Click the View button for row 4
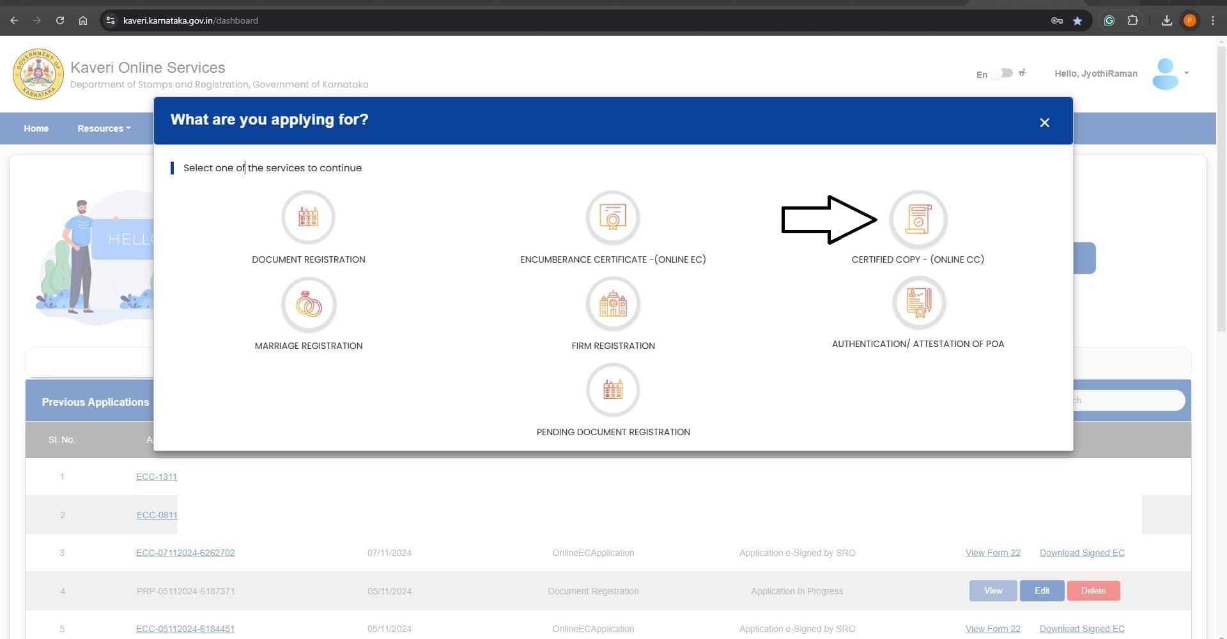 click(992, 590)
